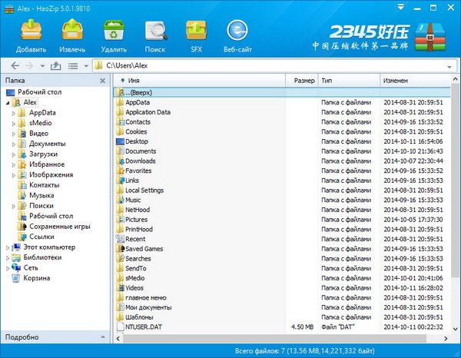Sort by the Имя column header
461x358 pixels.
coord(199,81)
